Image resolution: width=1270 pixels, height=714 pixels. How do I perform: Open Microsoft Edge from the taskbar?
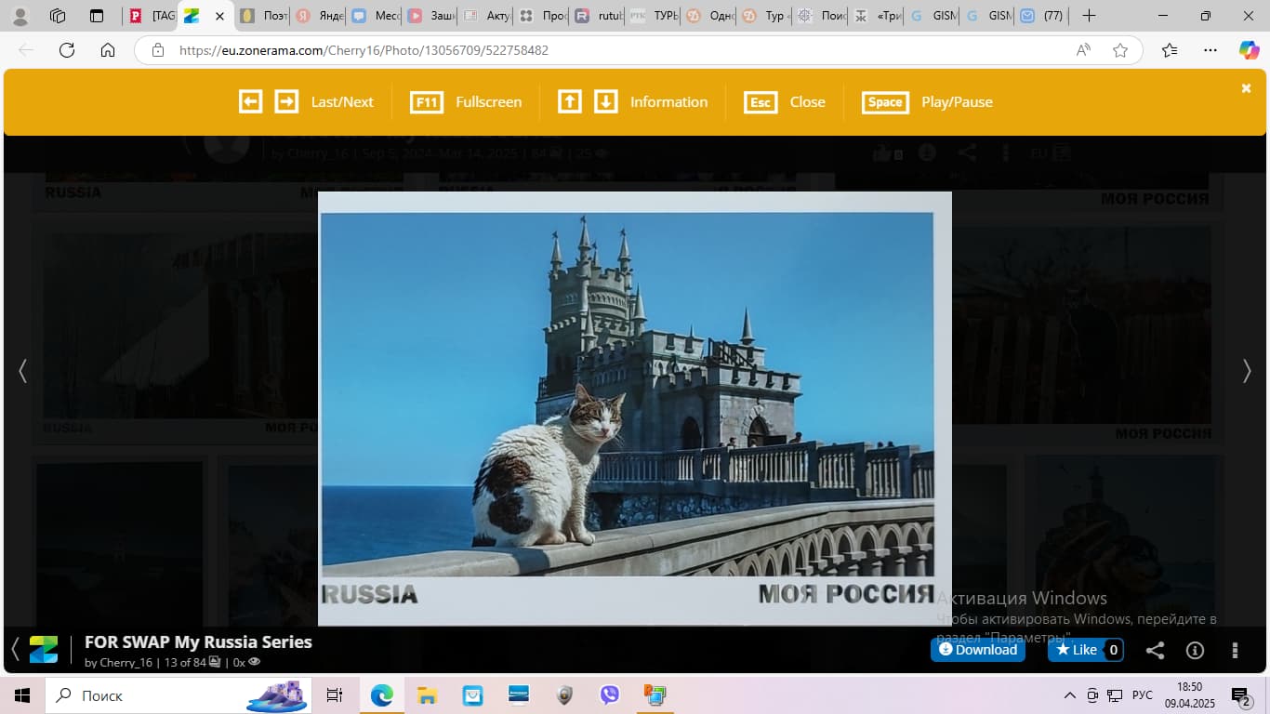(x=382, y=694)
